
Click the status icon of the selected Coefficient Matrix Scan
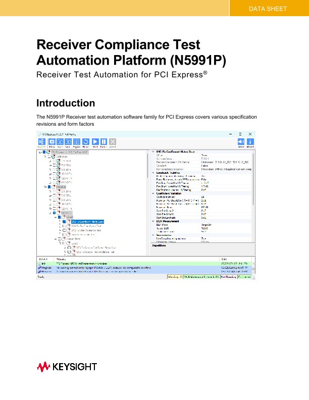(x=69, y=222)
